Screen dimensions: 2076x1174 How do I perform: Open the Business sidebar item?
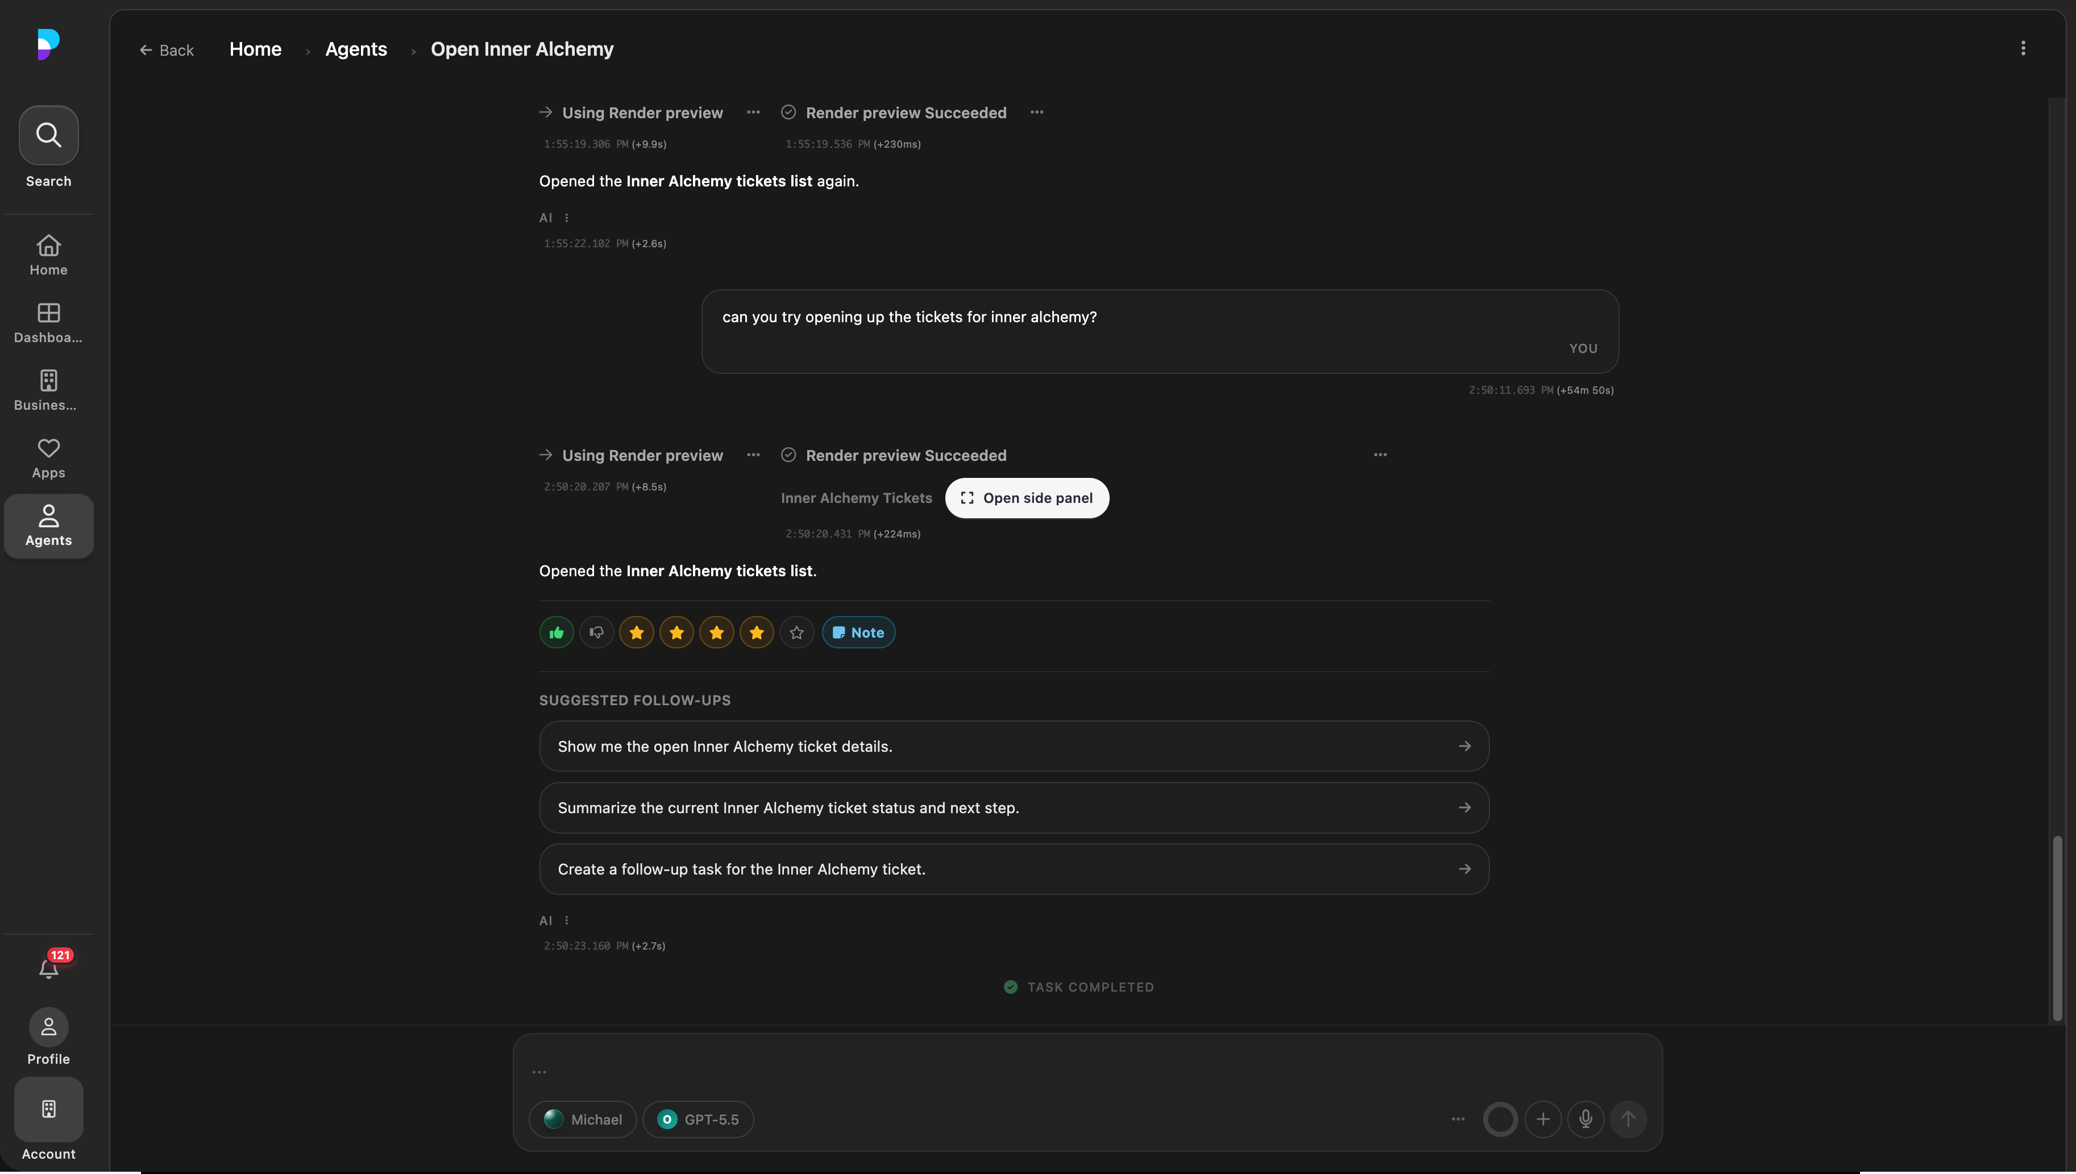coord(48,390)
